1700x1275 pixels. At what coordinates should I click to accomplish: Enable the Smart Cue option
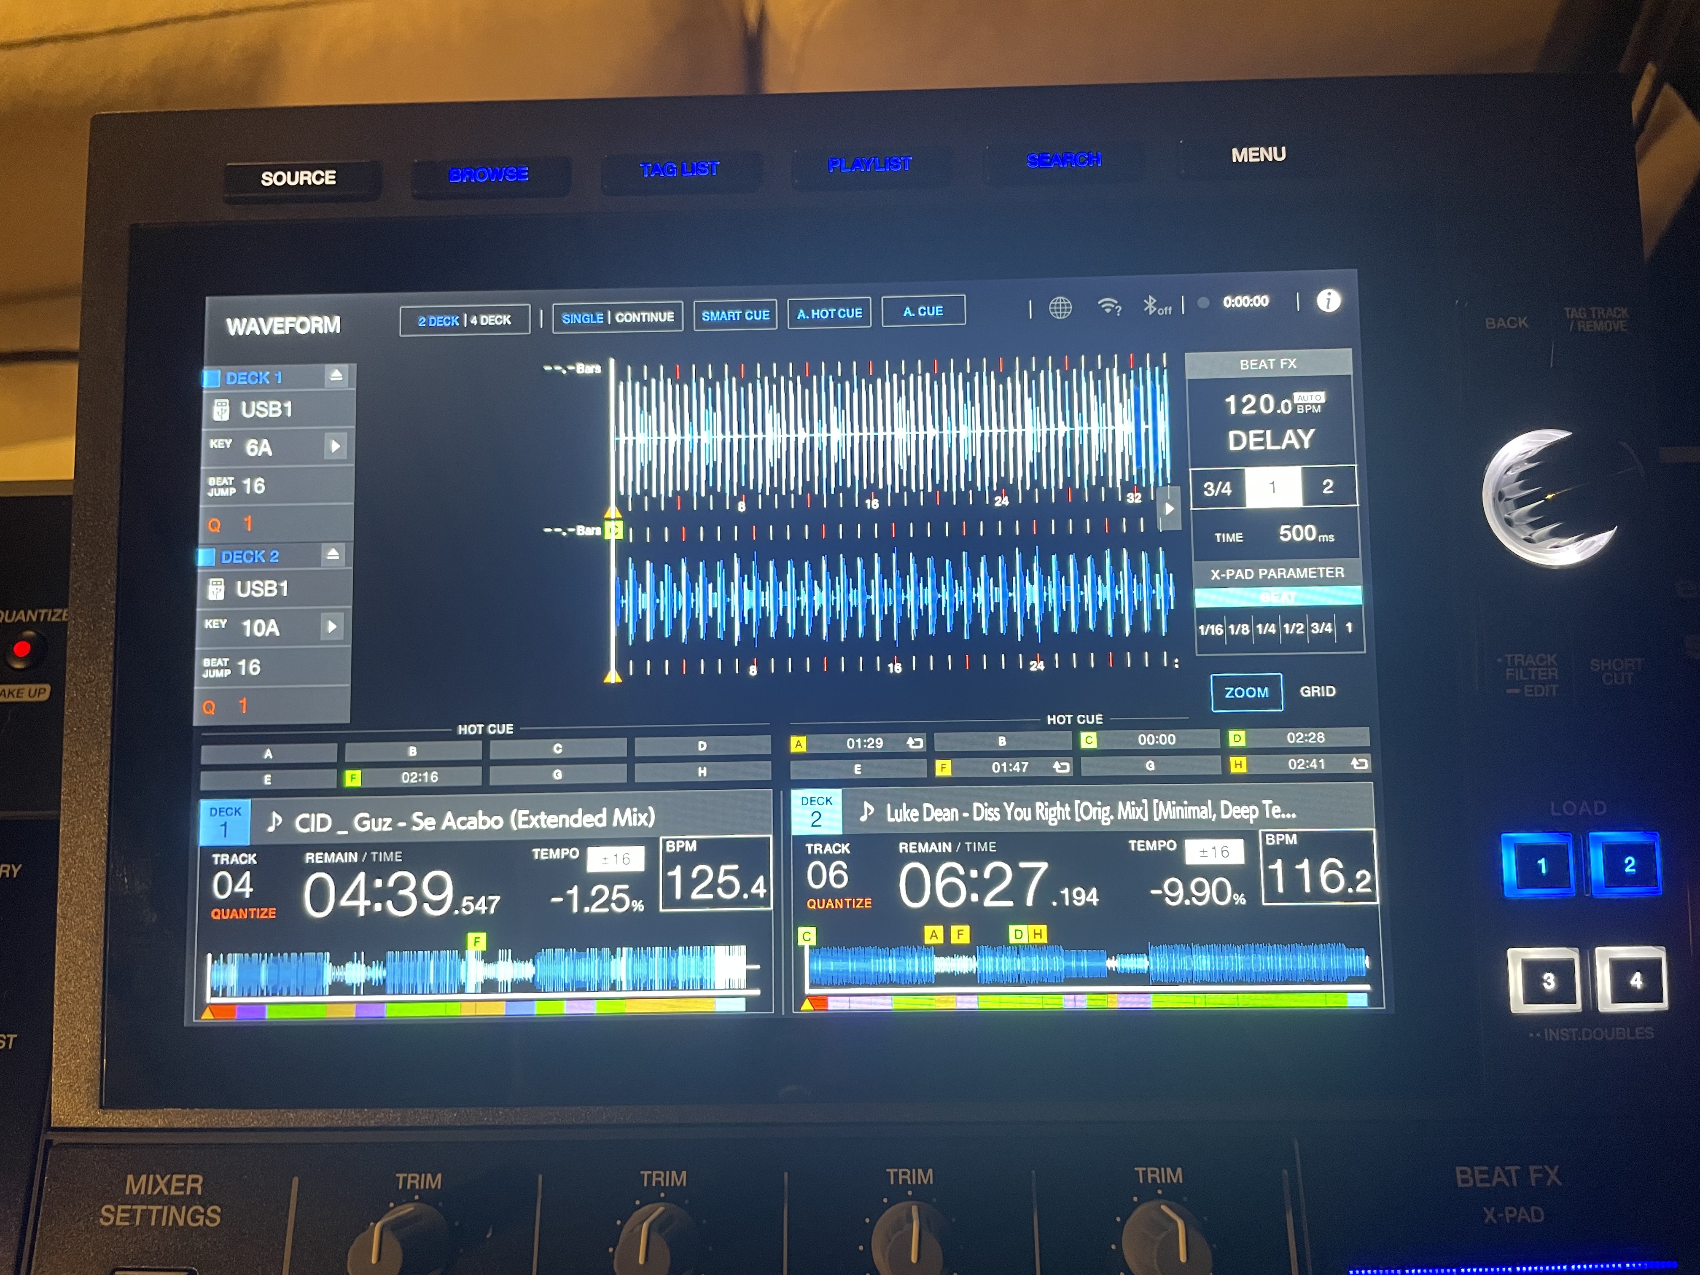[x=735, y=315]
